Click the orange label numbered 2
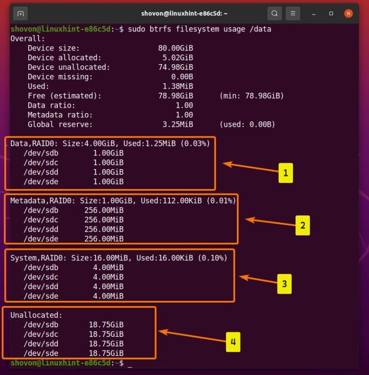The height and width of the screenshot is (375, 369). pos(303,225)
